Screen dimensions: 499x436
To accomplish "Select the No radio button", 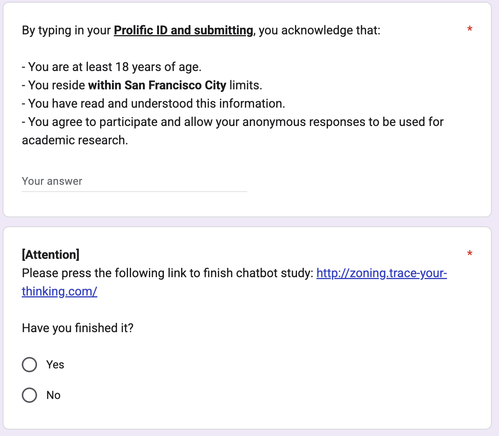I will click(29, 395).
